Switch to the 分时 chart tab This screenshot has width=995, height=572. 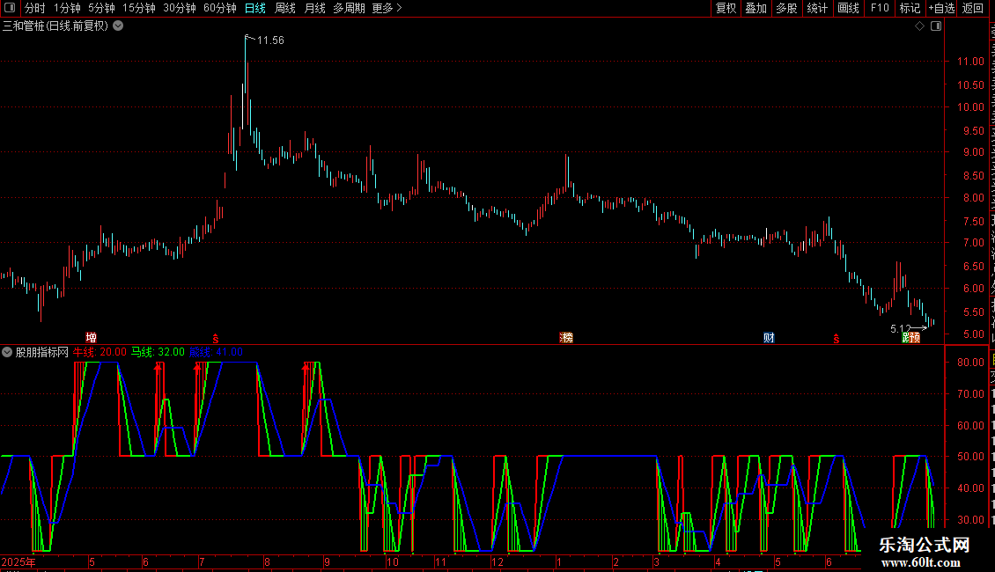click(x=34, y=8)
